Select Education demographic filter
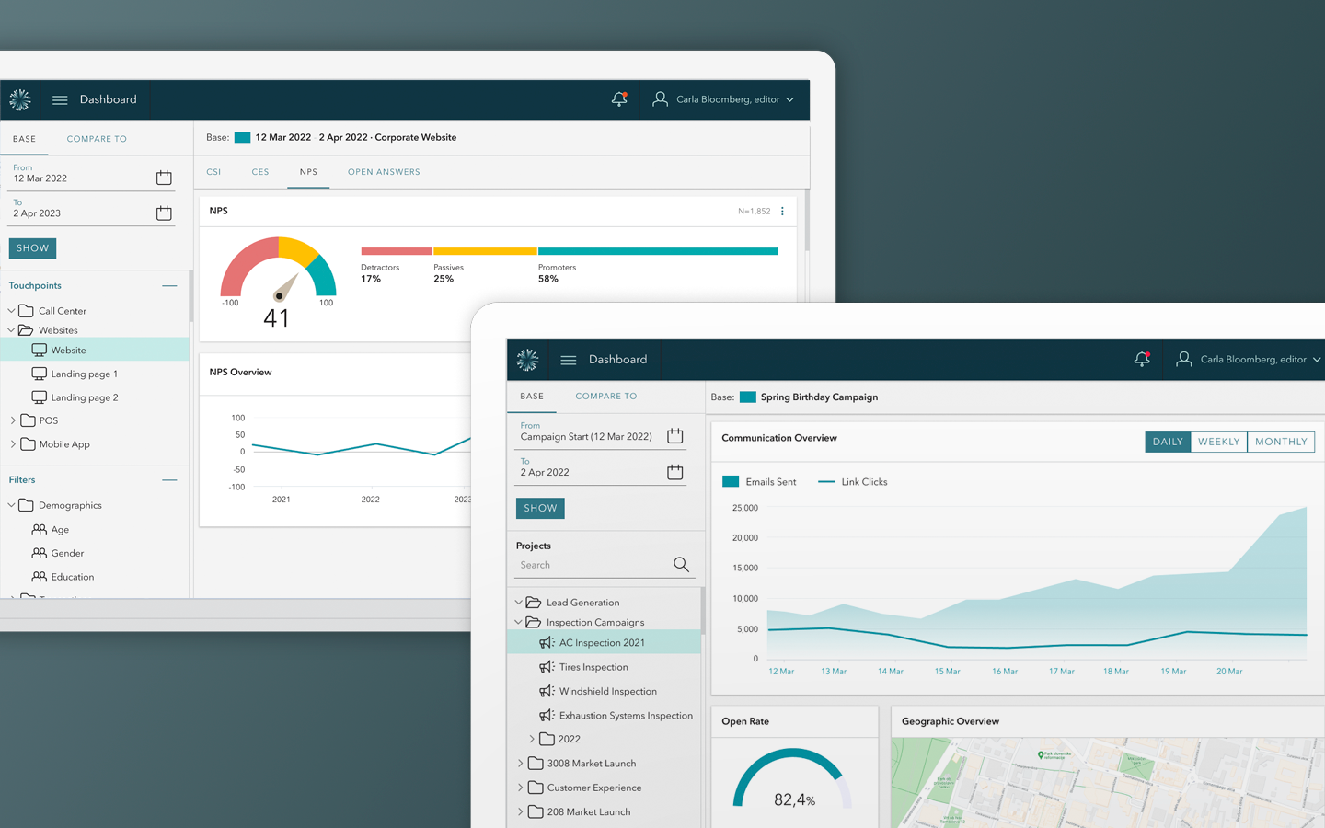The width and height of the screenshot is (1325, 828). pos(63,578)
